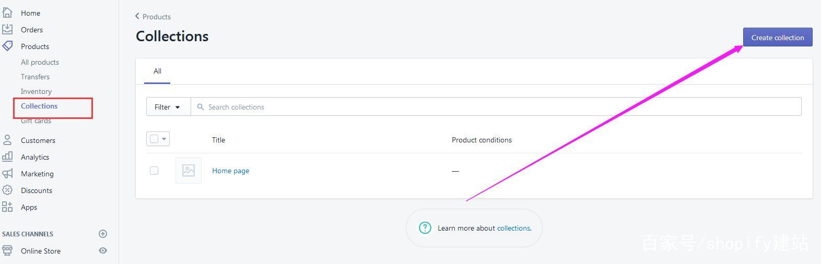Click the Products tag icon

tap(7, 46)
